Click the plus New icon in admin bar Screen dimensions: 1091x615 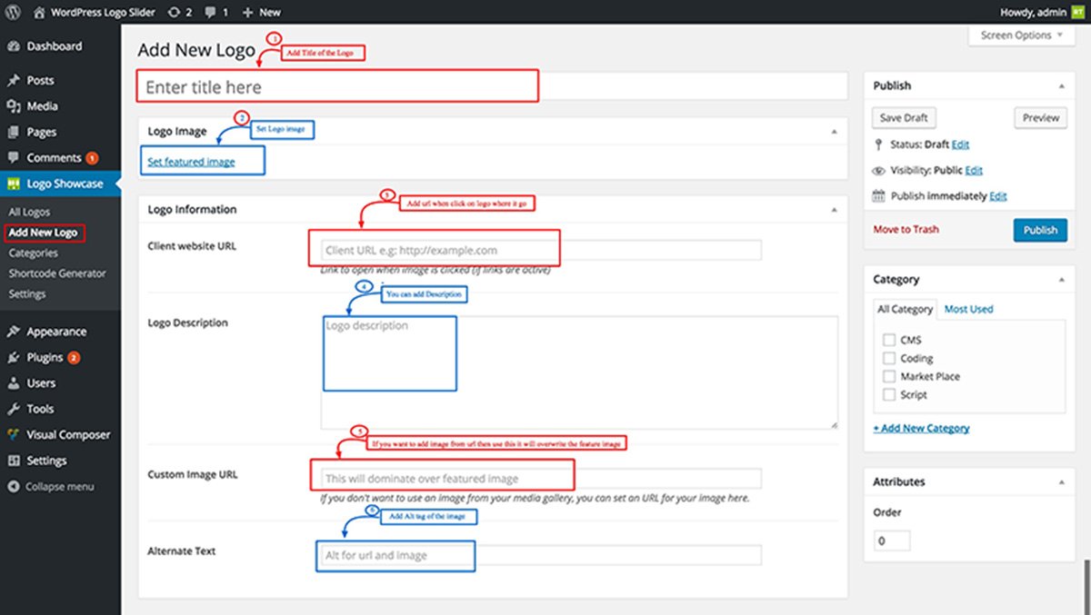click(x=247, y=12)
